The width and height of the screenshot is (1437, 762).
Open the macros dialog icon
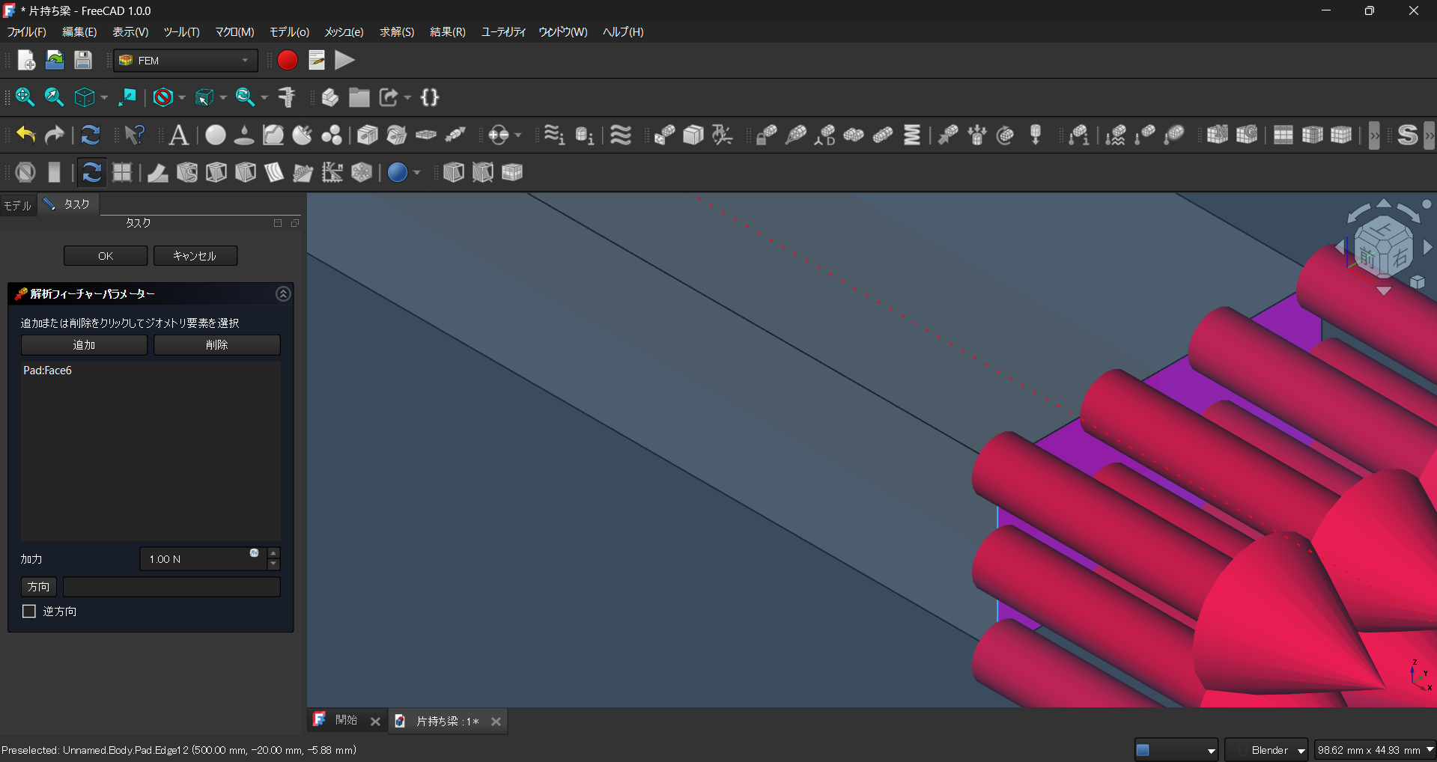point(317,60)
